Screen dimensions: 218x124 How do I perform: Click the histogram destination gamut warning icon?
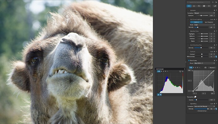pyautogui.click(x=183, y=71)
